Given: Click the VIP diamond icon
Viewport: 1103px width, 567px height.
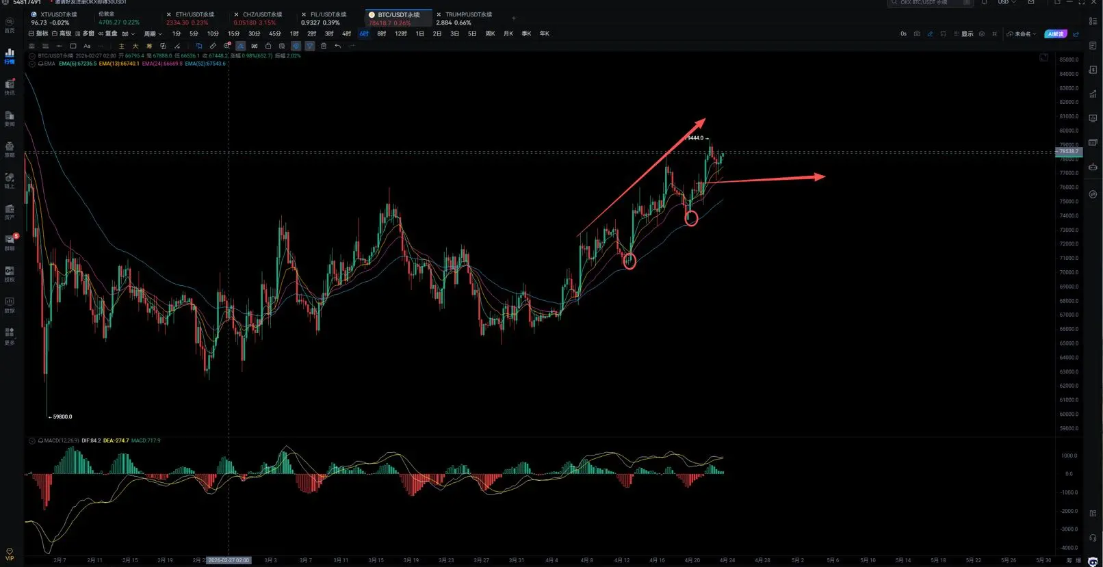Looking at the screenshot, I should (10, 554).
